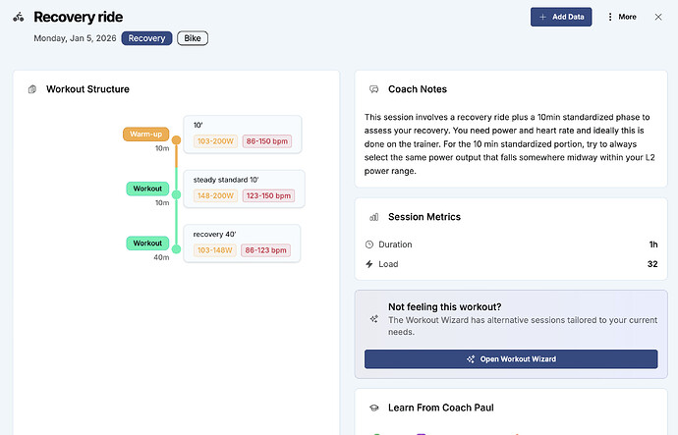The image size is (678, 435).
Task: Click the Coach Notes speech bubble icon
Action: pos(373,89)
